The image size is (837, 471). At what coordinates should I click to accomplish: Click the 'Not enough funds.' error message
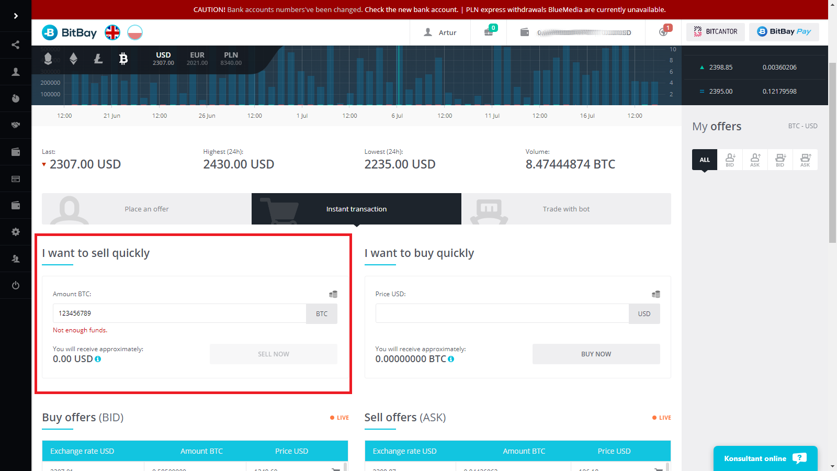point(80,330)
